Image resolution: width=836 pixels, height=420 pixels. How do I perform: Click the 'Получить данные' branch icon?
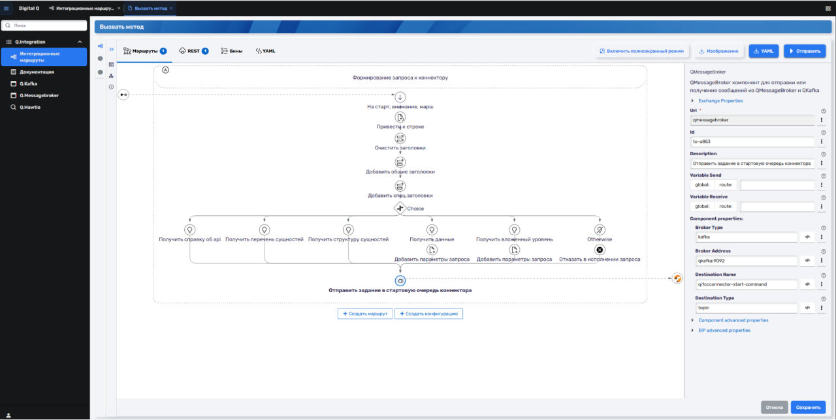point(432,230)
